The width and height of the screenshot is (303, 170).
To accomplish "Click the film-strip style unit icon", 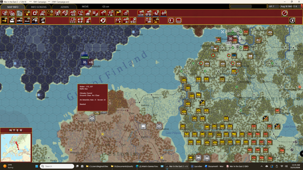I will click(x=80, y=20).
